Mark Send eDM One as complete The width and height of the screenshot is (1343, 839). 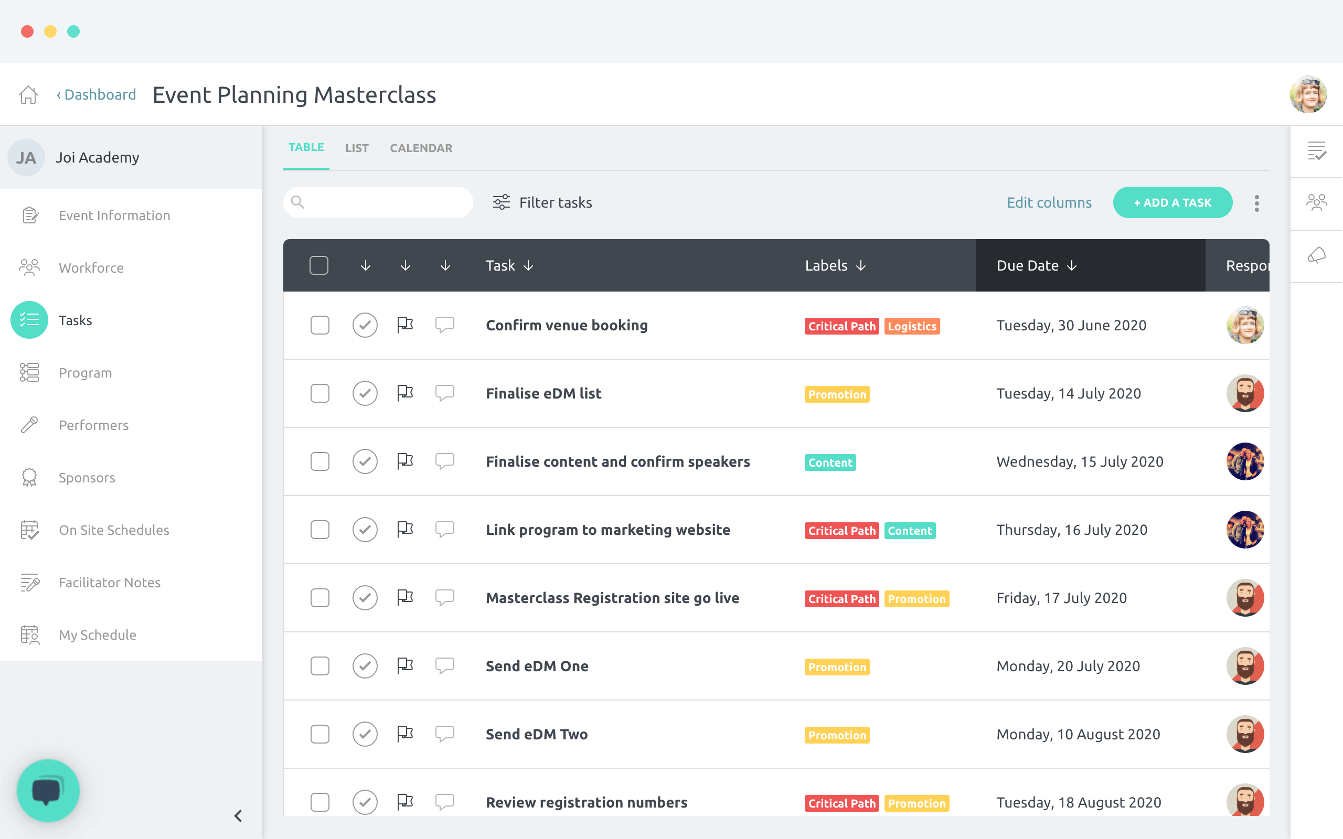point(365,666)
